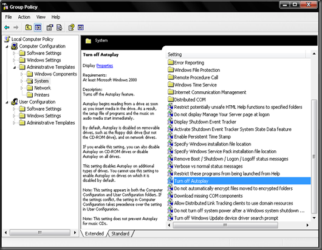Expand Administrative Templates under User Configuration
The width and height of the screenshot is (322, 250).
coord(14,123)
